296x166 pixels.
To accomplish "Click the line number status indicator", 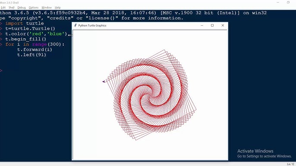I will 290,164.
